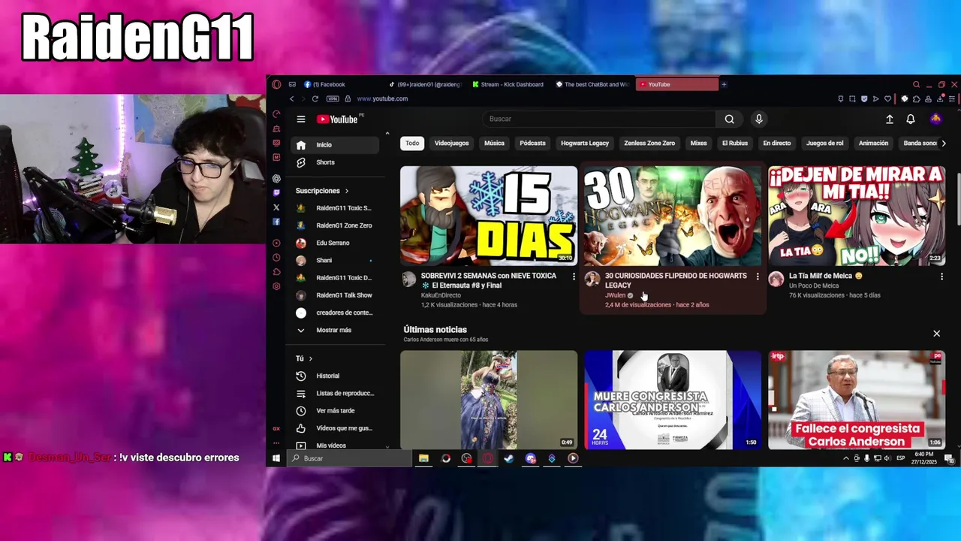
Task: Open Shani subscription channel
Action: coord(335,261)
